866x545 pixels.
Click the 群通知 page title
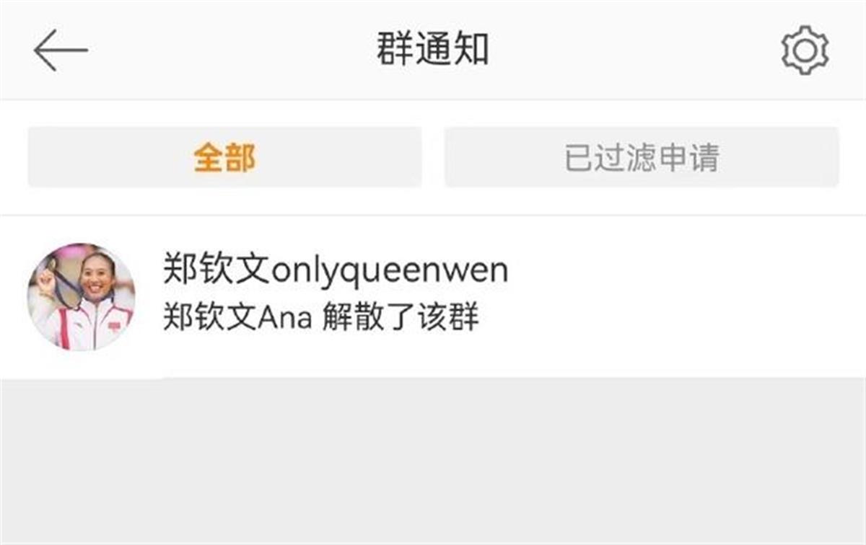click(x=433, y=50)
